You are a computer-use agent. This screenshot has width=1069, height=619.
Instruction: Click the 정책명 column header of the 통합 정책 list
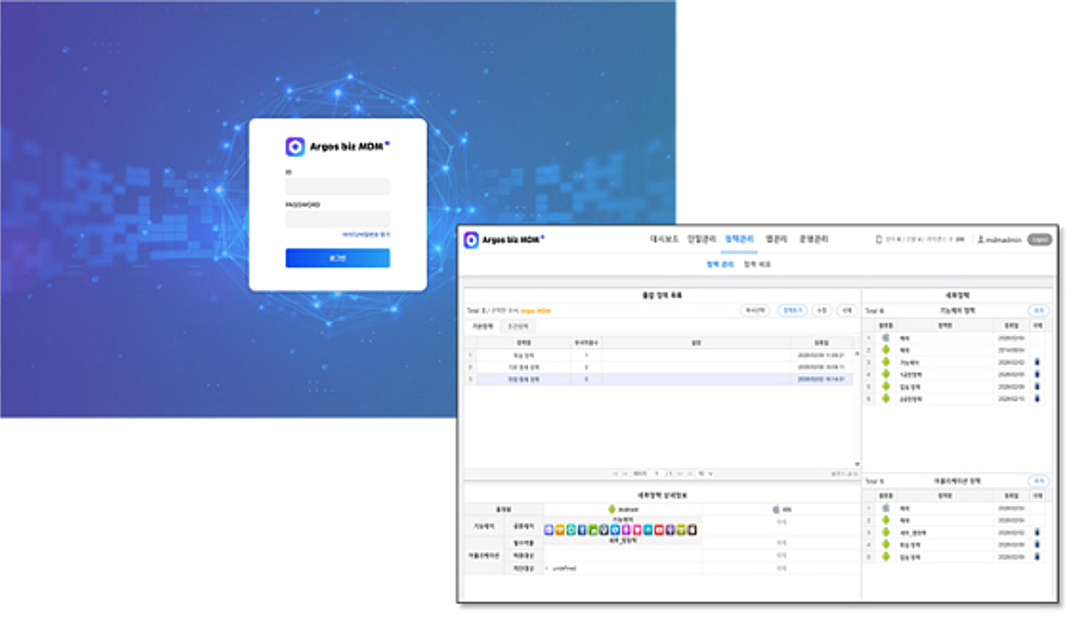click(x=524, y=342)
